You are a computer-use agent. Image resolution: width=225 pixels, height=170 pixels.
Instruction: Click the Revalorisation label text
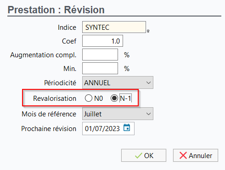55,99
